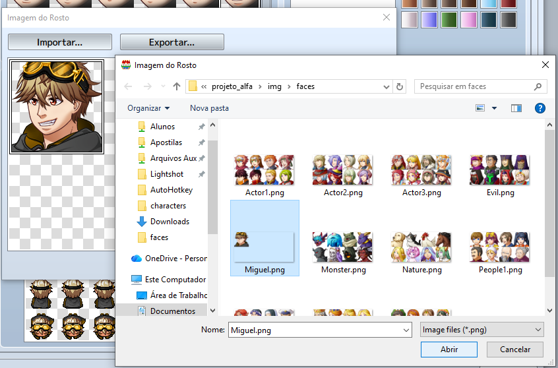Open the view options dropdown arrow
558x368 pixels.
tap(494, 108)
